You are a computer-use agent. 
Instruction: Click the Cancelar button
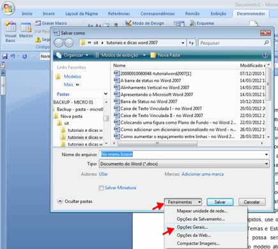[x=252, y=202]
